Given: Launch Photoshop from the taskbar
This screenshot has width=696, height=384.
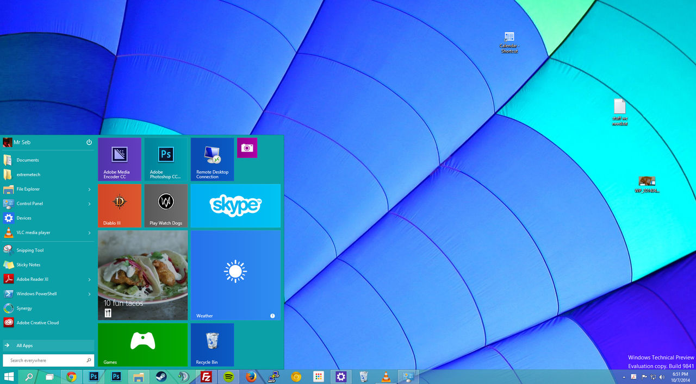Looking at the screenshot, I should (x=94, y=376).
